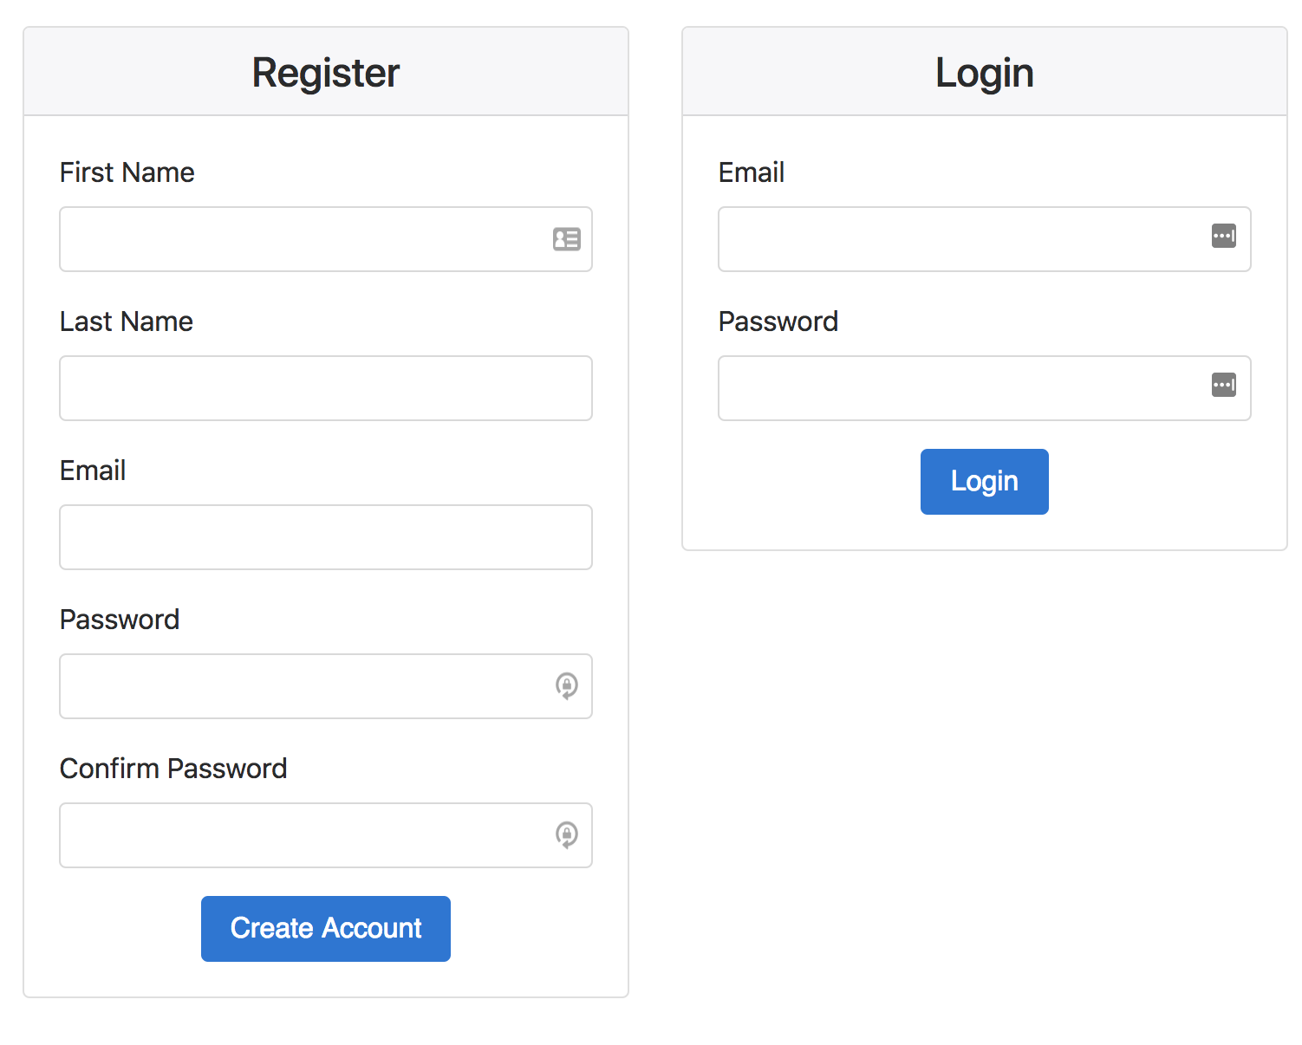
Task: Click the Last Name label text
Action: (x=127, y=321)
